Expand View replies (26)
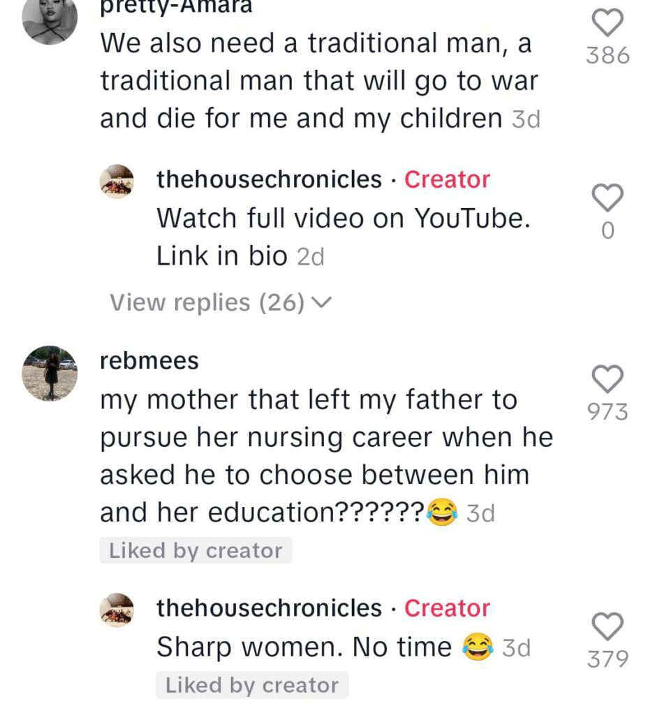This screenshot has height=715, width=655. pos(221,302)
